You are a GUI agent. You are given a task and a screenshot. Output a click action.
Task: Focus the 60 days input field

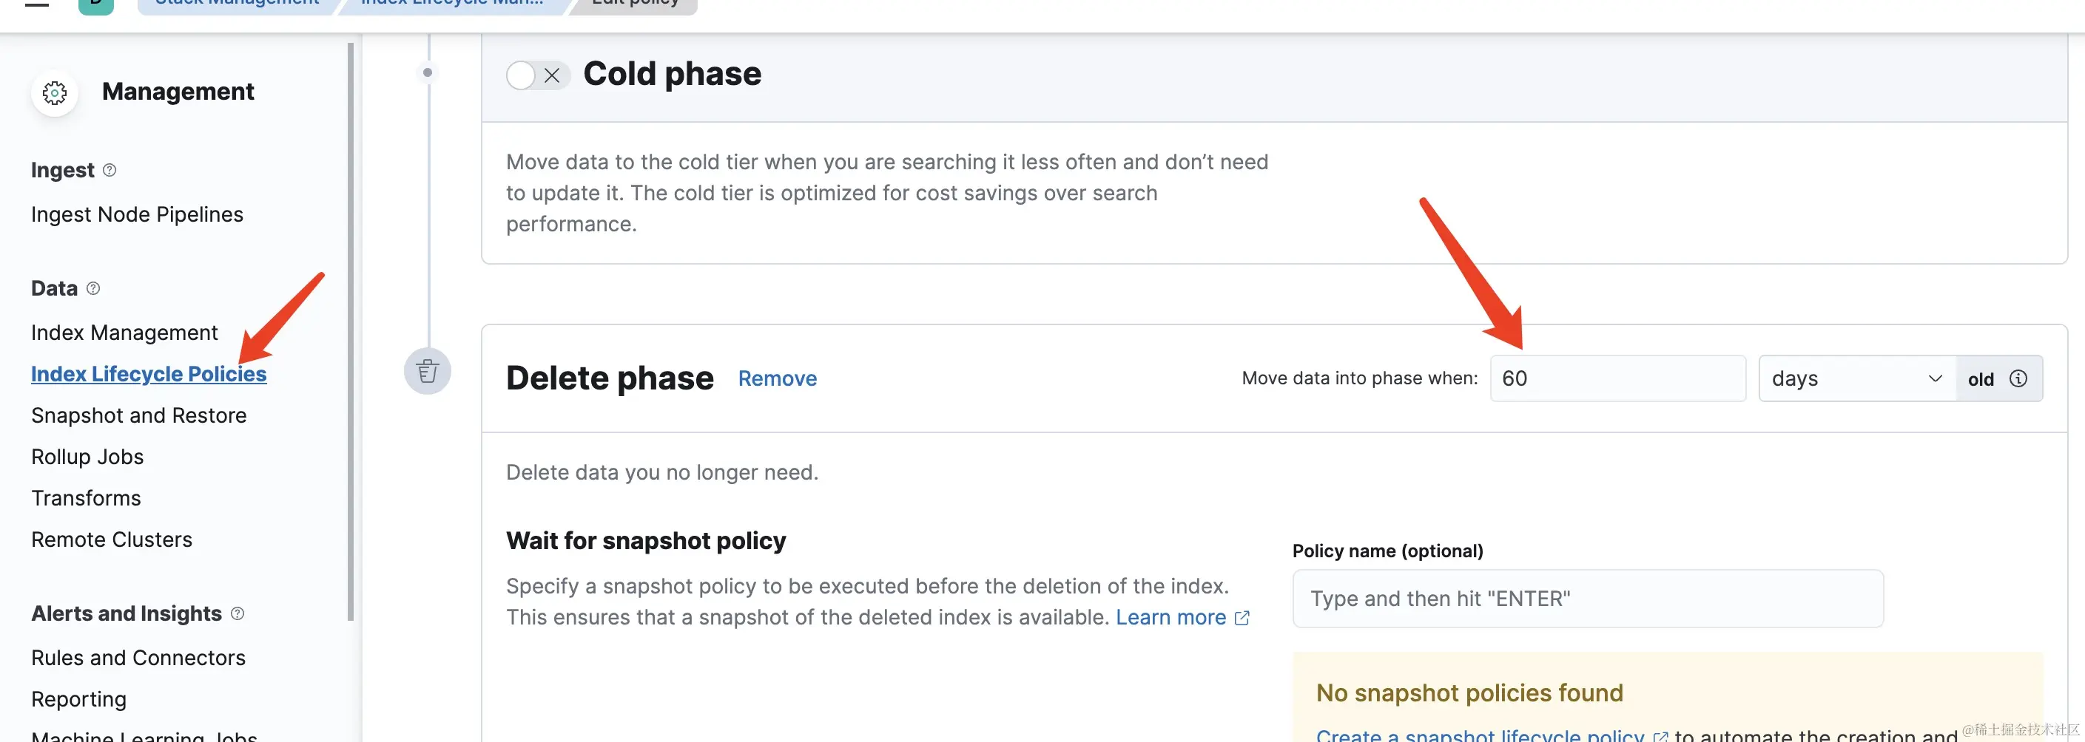(x=1617, y=378)
